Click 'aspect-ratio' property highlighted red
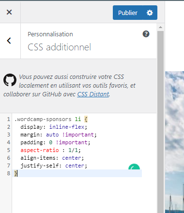184x213 pixels. [40, 150]
